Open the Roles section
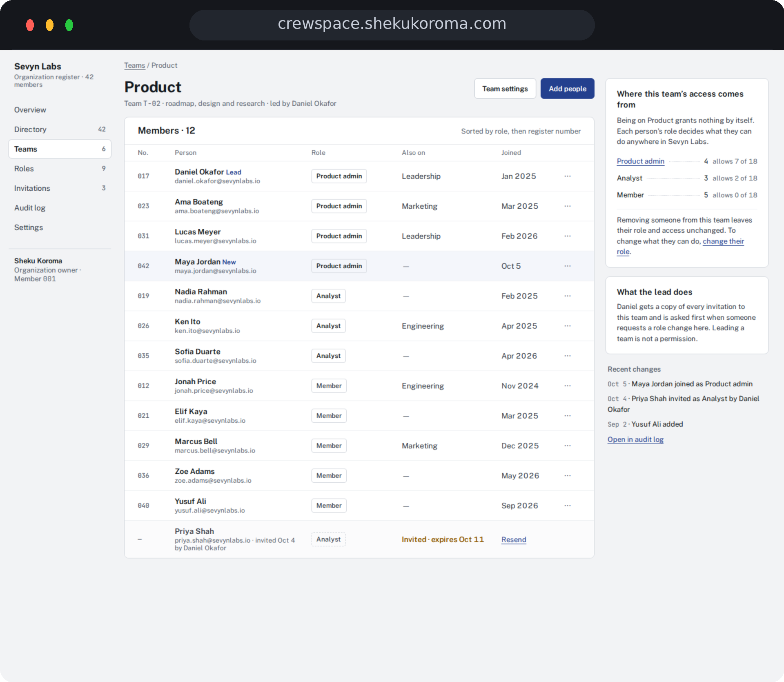The width and height of the screenshot is (784, 682). pyautogui.click(x=60, y=169)
